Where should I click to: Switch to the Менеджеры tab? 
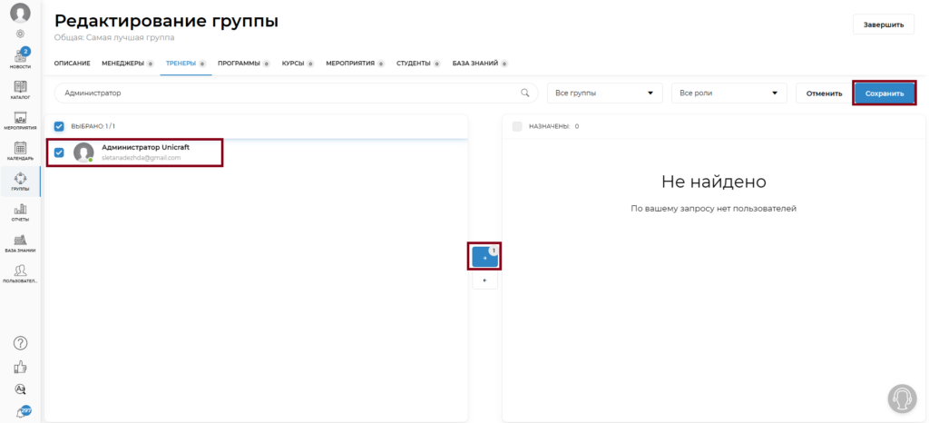click(127, 64)
